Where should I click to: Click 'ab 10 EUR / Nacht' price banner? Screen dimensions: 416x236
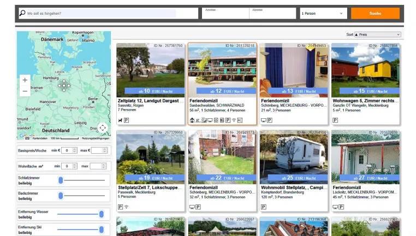tap(154, 91)
